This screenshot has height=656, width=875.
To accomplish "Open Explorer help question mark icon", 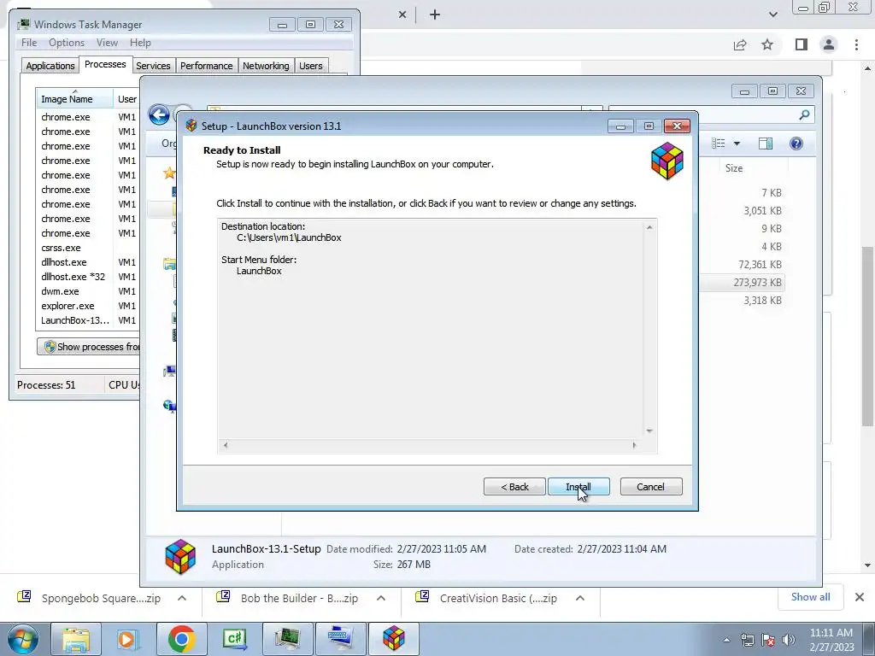I will (796, 143).
